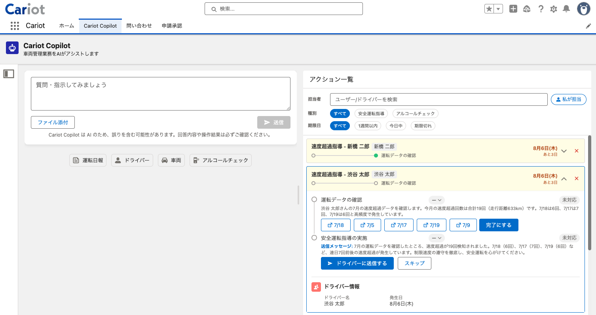Open the status dropdown for 安全運転指導の実施
This screenshot has height=315, width=596.
coord(437,238)
